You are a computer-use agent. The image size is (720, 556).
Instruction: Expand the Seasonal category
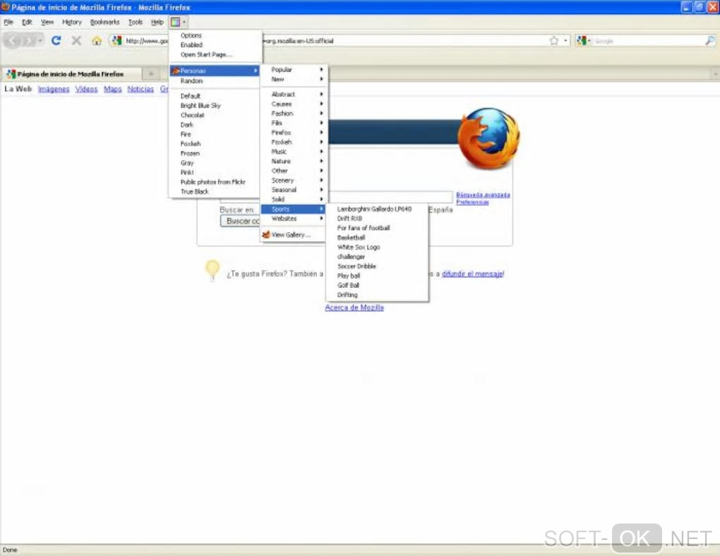tap(294, 190)
